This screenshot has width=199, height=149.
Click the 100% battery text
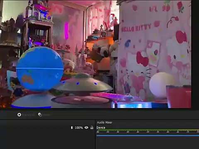[79, 128]
